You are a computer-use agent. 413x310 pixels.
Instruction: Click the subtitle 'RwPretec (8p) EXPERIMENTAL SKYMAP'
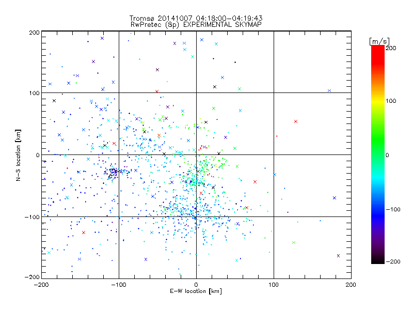(x=196, y=24)
